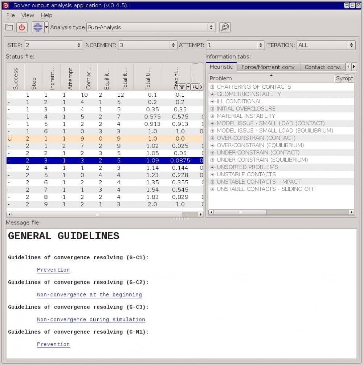
Task: Expand MODEL ISSUE - SMALL LOAD (EQUILIBRIUM) node
Action: tap(212, 131)
